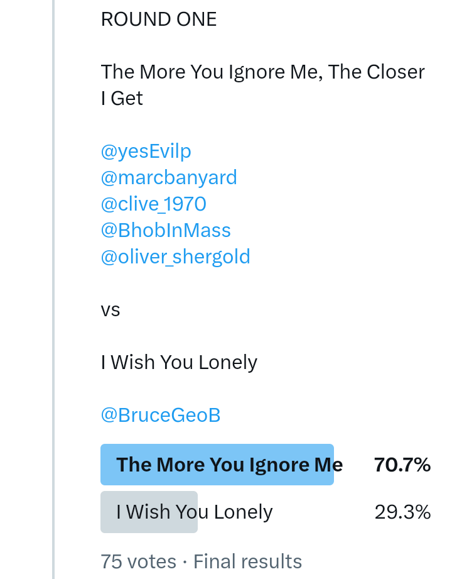Click the vertical thread line on the left
The image size is (452, 579).
coord(54,289)
